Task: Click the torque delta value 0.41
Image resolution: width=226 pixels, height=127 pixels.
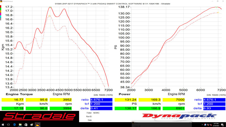Action: (x=101, y=108)
